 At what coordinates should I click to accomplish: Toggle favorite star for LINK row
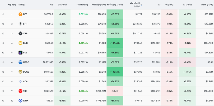click(x=3, y=101)
